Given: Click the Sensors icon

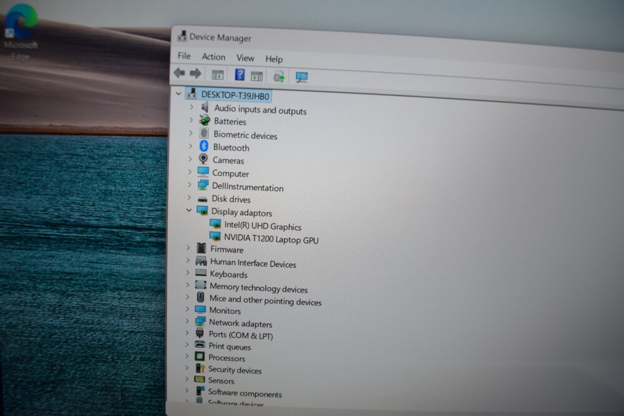Looking at the screenshot, I should click(x=200, y=379).
